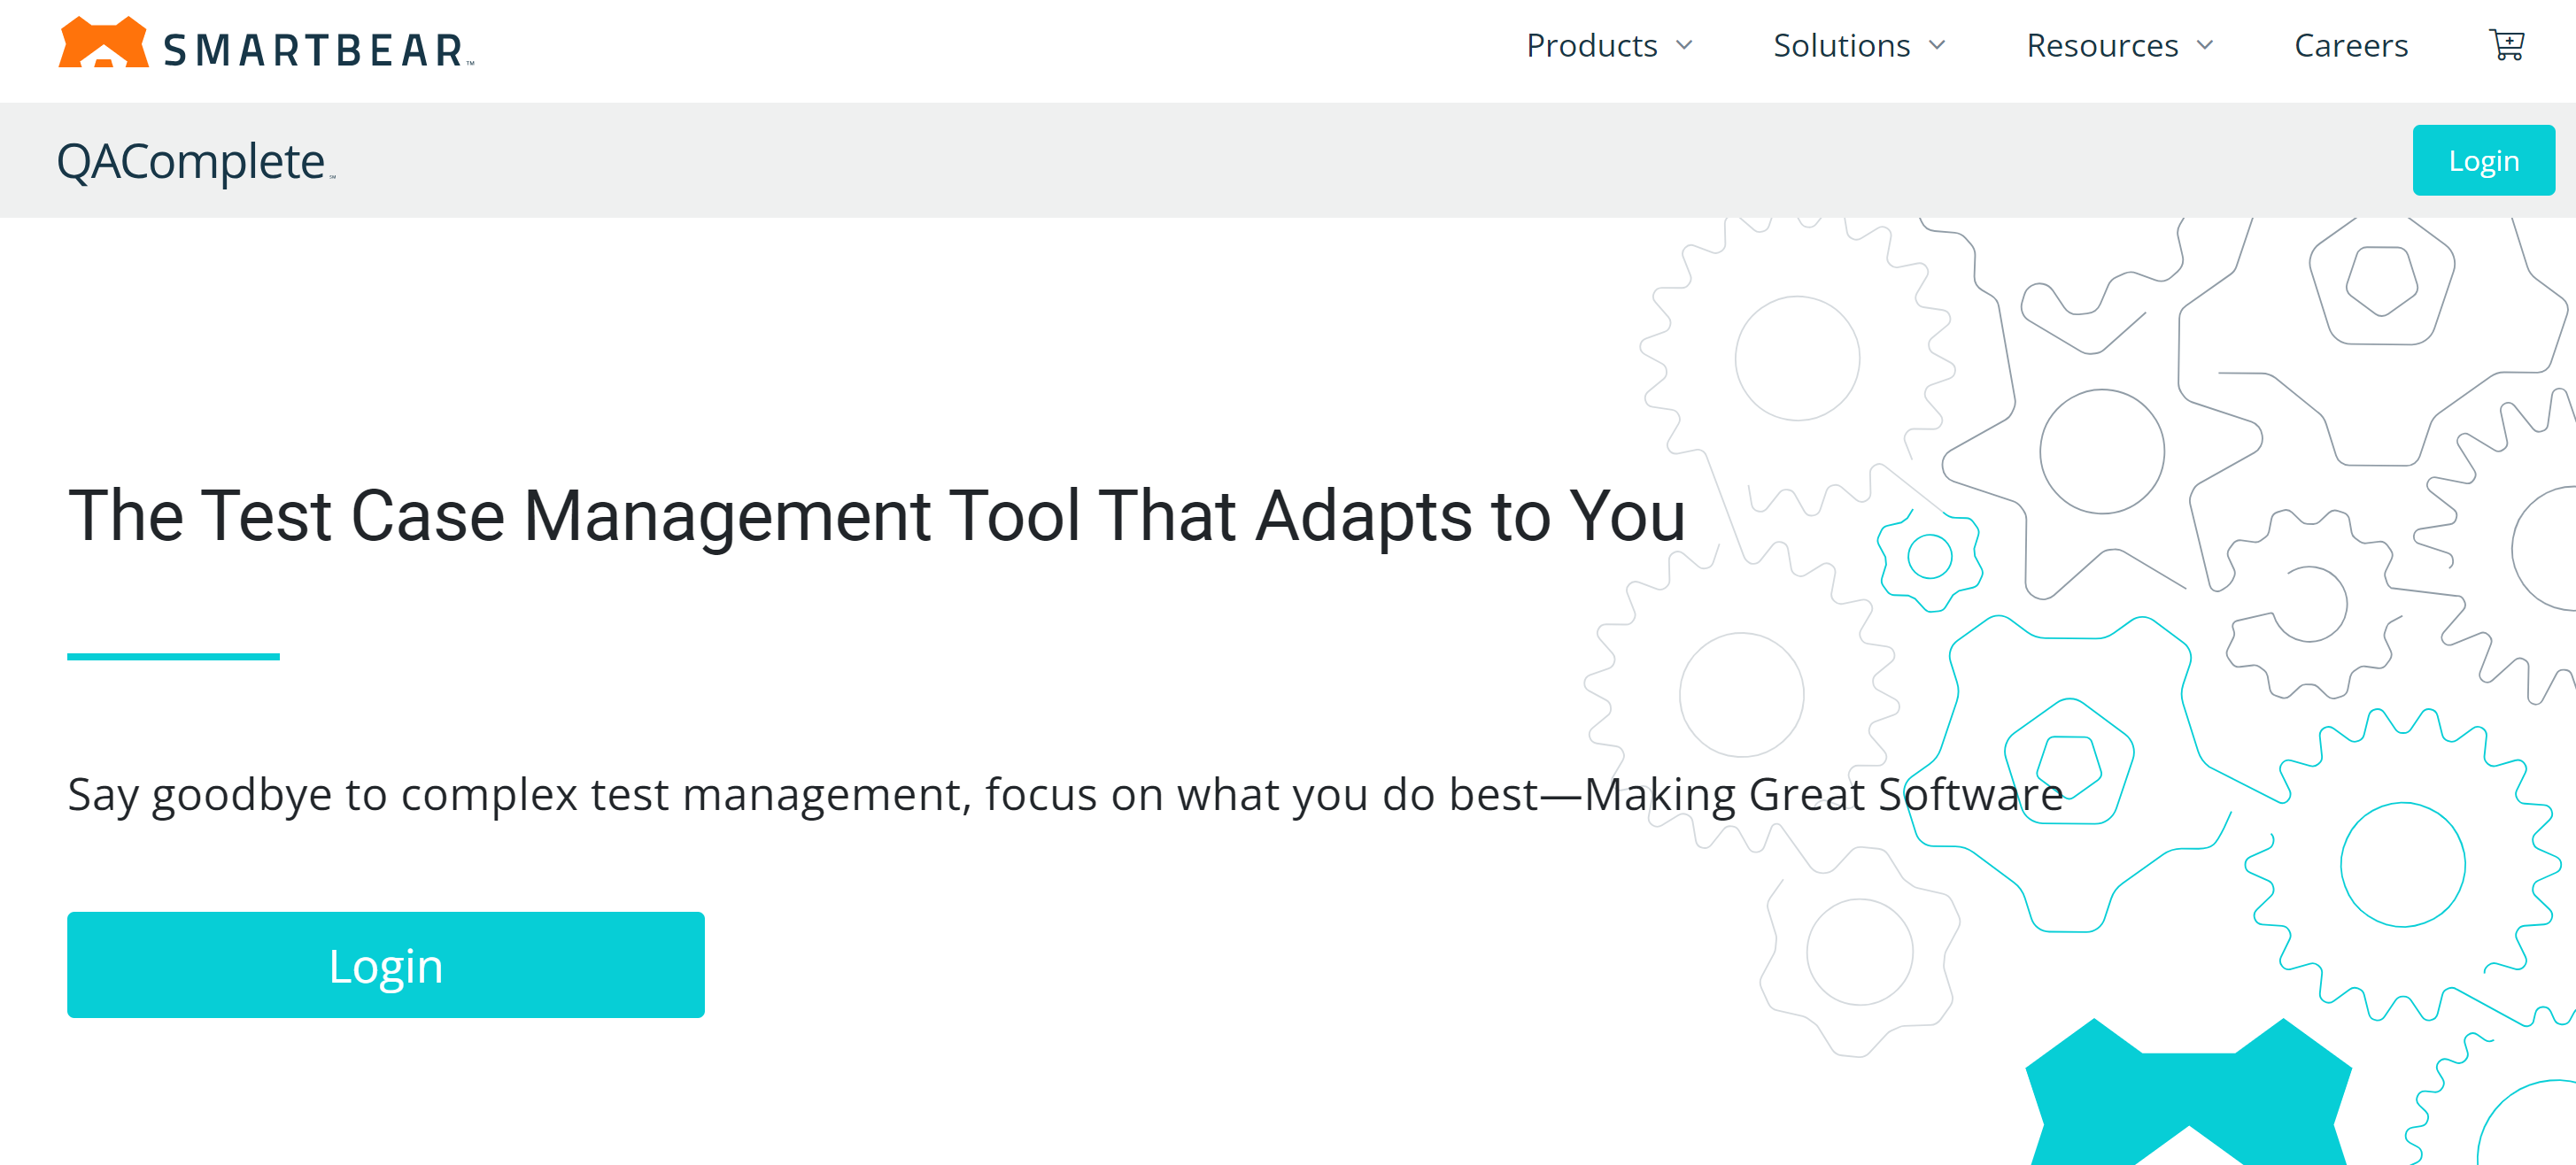Click the Login button in the gray QAComplete bar
Screen dimensions: 2576x1165
[x=2483, y=160]
